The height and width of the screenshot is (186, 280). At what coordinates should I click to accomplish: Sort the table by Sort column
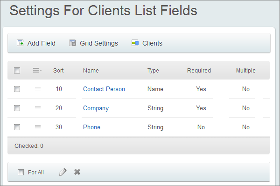point(58,71)
